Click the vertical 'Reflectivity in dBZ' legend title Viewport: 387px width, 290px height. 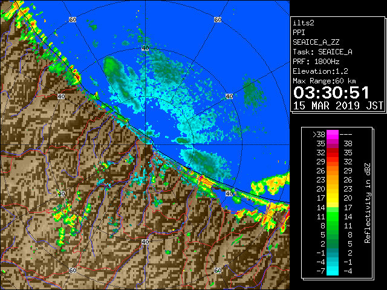368,203
